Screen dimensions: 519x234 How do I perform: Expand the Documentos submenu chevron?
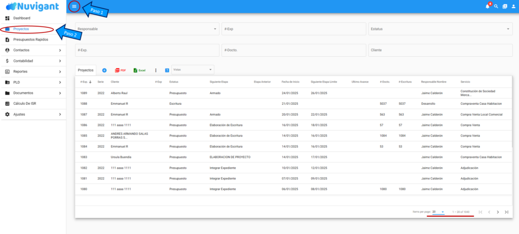point(60,93)
